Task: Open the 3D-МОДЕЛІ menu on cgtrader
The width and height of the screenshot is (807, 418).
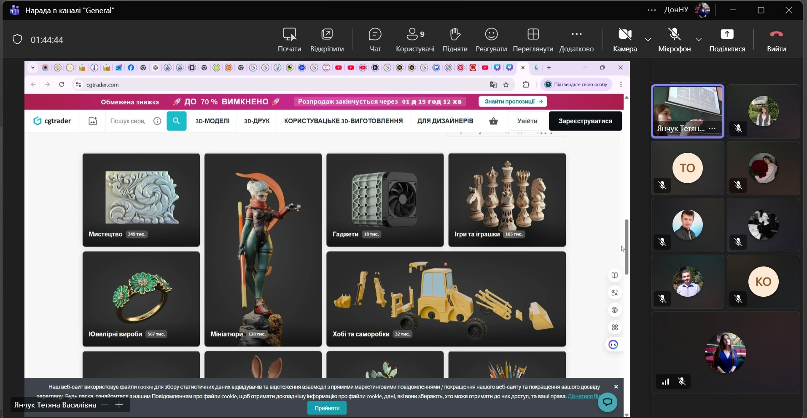Action: [x=213, y=121]
